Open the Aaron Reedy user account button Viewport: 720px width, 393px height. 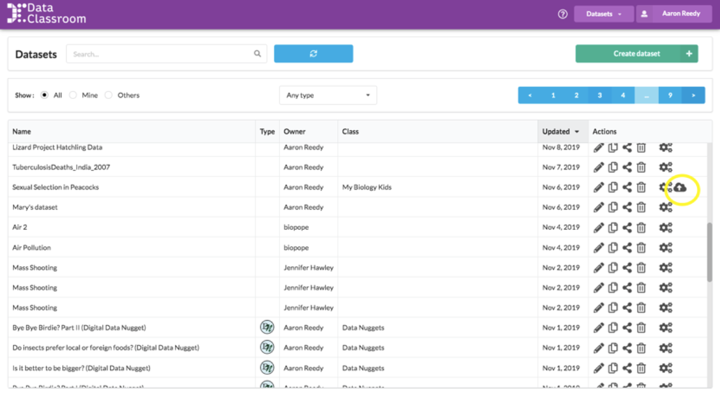click(674, 14)
